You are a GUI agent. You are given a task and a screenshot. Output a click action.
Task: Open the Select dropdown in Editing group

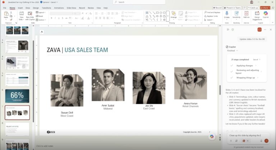(x=209, y=20)
